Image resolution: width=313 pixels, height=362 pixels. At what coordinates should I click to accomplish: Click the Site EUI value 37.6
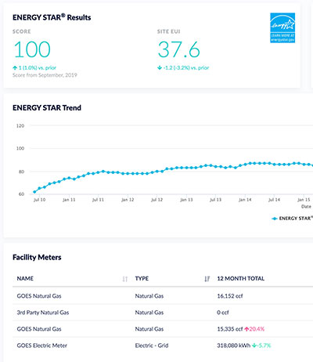(x=179, y=49)
